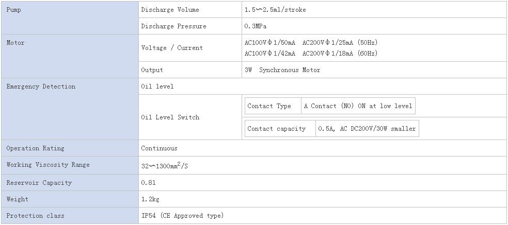Click the 0.3MPa value cell
Viewport: 508px width, 225px height.
tap(374, 26)
